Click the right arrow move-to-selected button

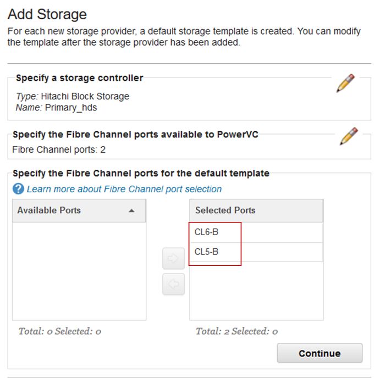(173, 258)
